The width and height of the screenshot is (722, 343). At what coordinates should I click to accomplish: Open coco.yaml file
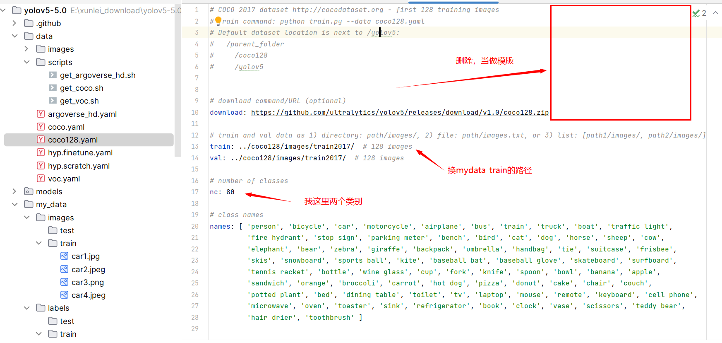pyautogui.click(x=66, y=127)
